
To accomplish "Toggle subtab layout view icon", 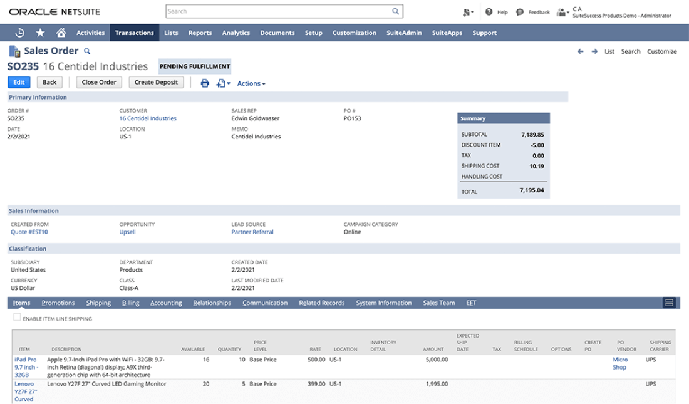I will tap(669, 303).
